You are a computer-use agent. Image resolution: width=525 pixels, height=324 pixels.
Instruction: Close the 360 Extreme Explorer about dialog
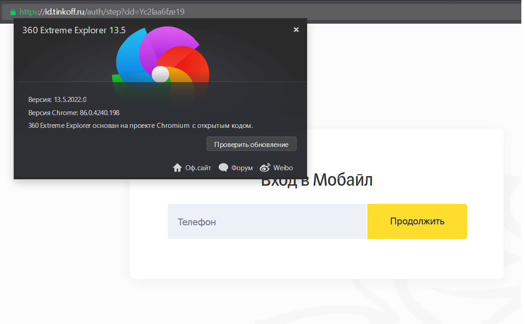click(x=296, y=30)
